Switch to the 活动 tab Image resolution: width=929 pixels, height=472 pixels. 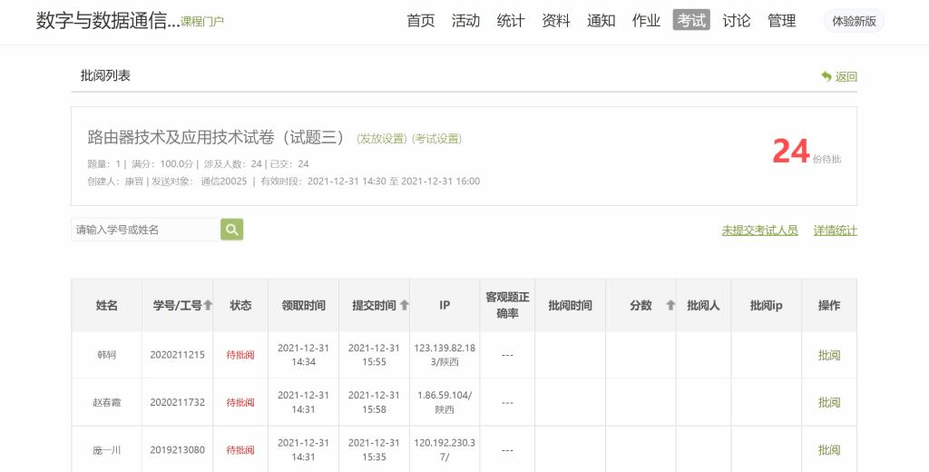pyautogui.click(x=465, y=21)
